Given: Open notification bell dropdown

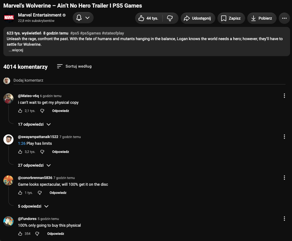Looking at the screenshot, I should [83, 18].
